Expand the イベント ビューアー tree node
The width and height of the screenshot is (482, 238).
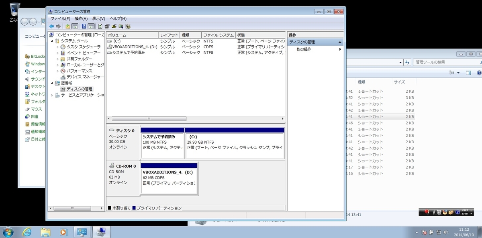tap(57, 53)
